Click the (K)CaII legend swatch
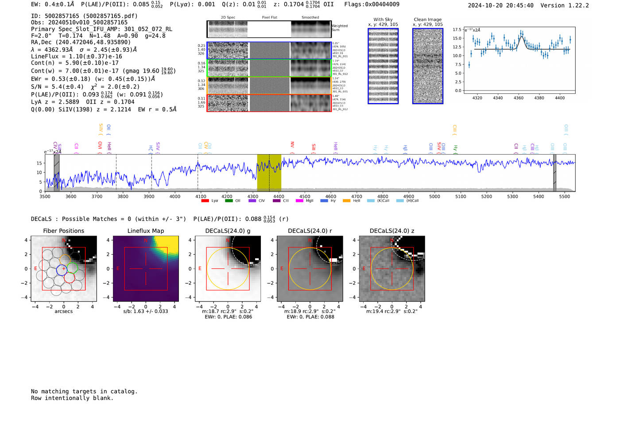 tap(371, 201)
